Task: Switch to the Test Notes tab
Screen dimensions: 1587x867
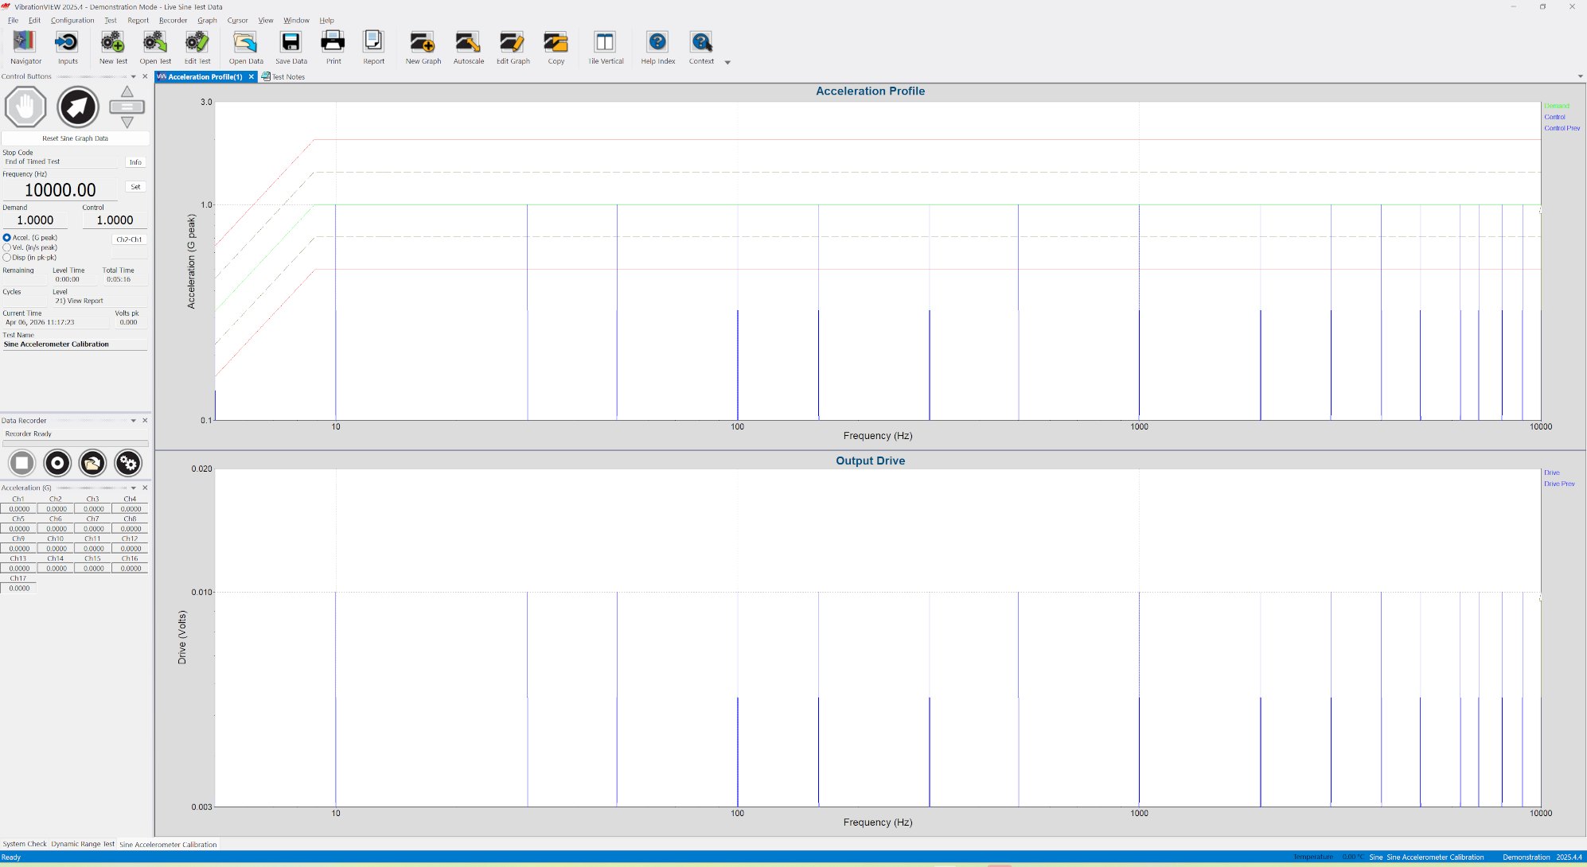Action: click(x=287, y=77)
